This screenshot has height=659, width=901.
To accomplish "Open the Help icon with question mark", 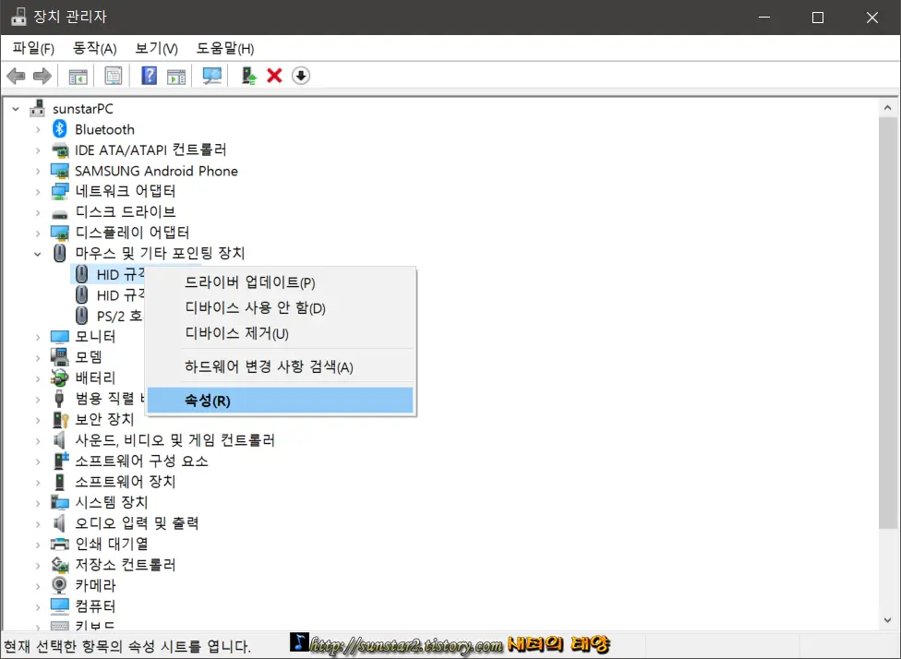I will coord(149,75).
